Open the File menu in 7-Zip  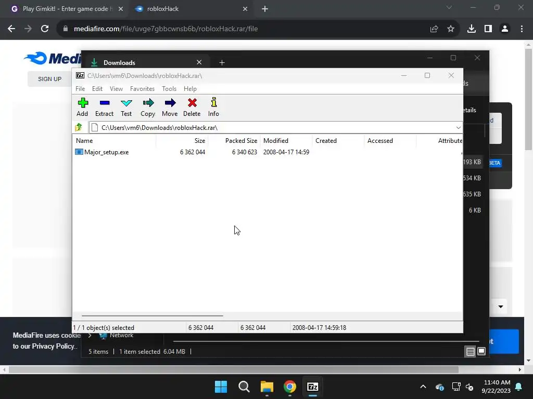pyautogui.click(x=80, y=88)
